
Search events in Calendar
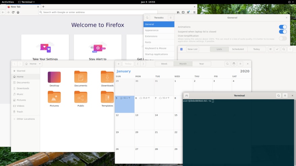(227, 64)
